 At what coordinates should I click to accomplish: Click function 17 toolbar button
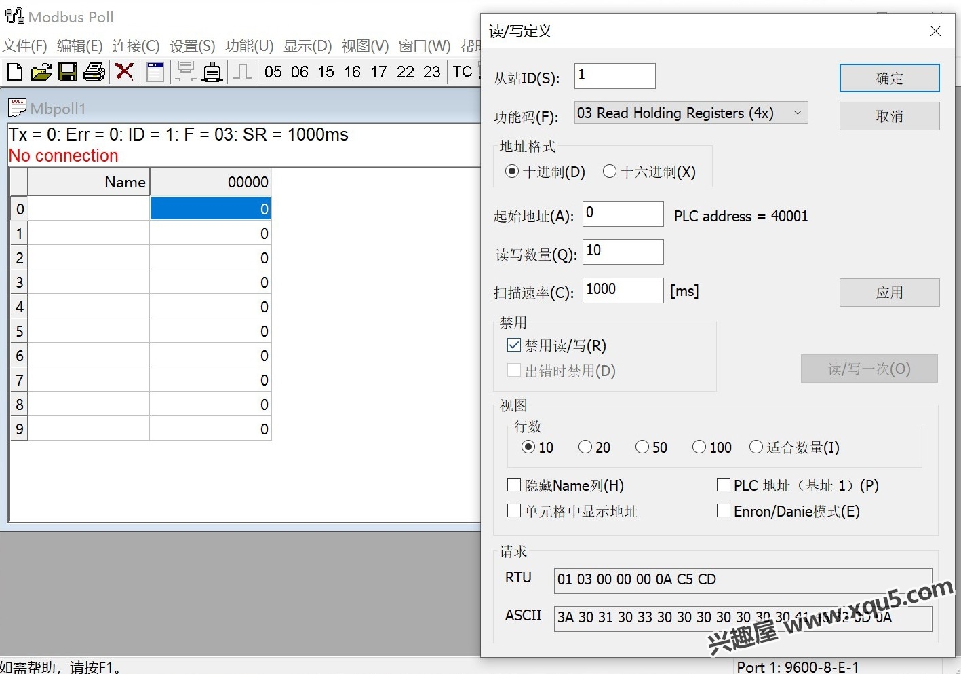pos(379,72)
